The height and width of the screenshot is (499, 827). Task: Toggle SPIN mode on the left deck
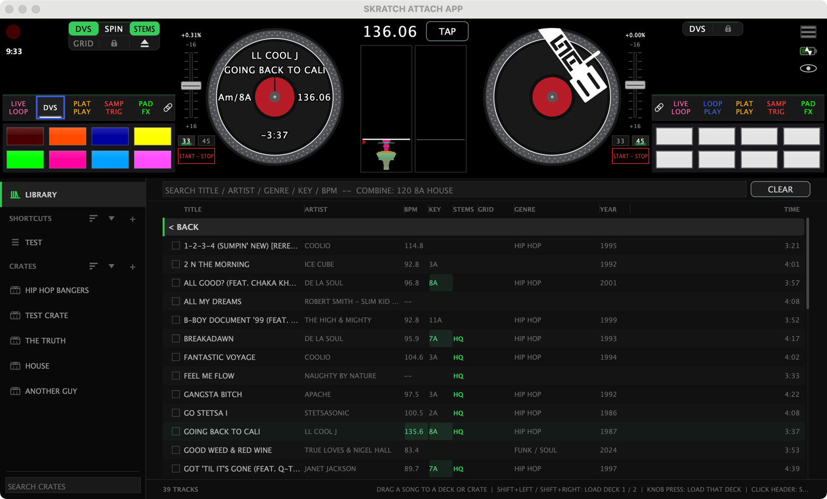(114, 29)
